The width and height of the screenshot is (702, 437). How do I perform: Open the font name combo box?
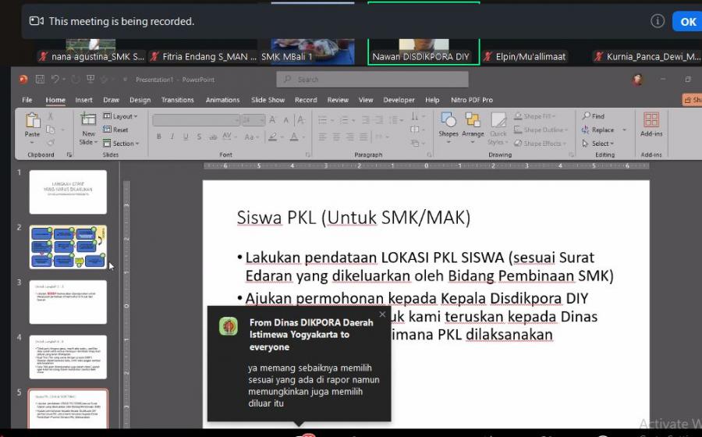(196, 120)
